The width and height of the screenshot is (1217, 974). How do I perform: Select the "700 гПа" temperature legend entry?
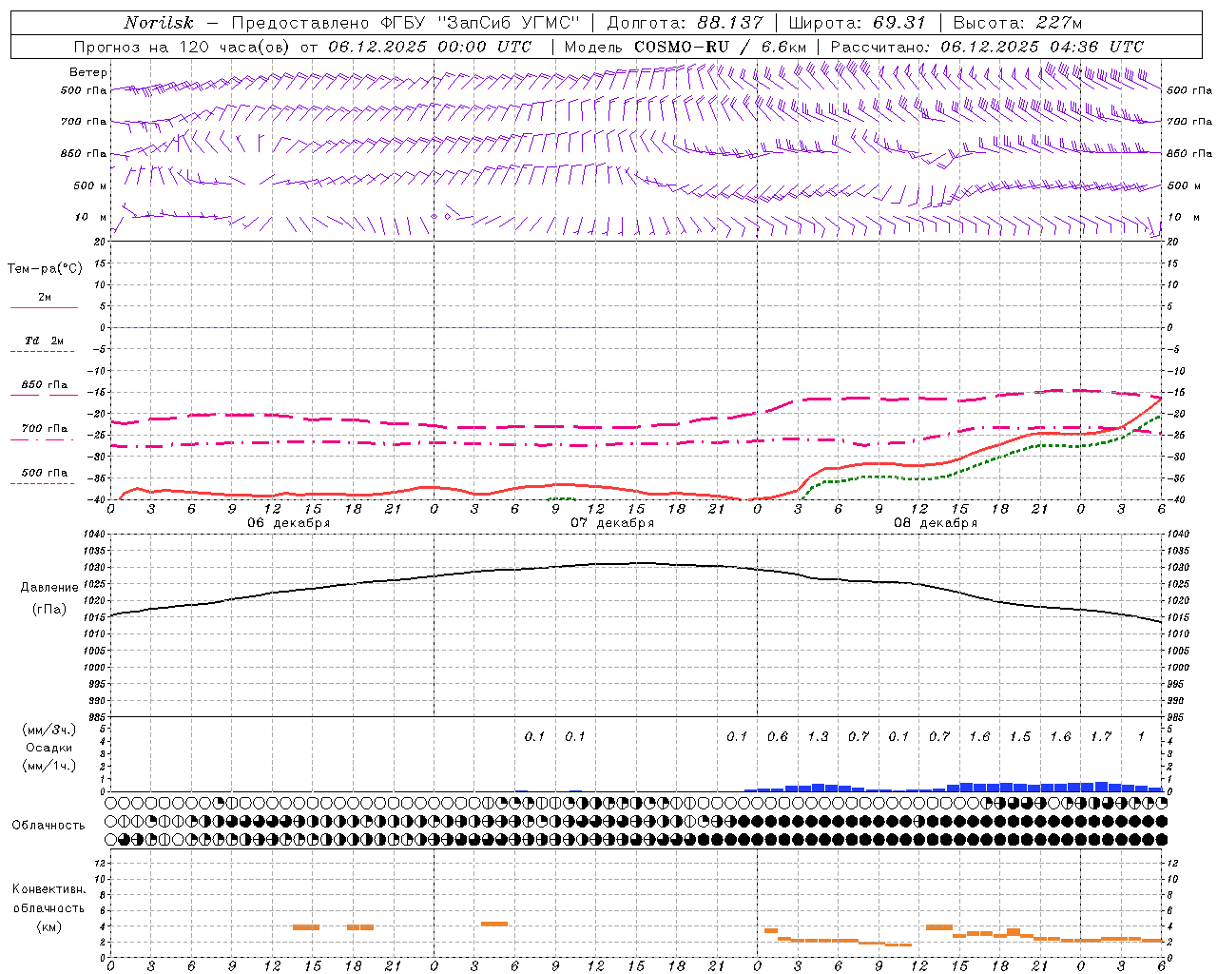(45, 429)
